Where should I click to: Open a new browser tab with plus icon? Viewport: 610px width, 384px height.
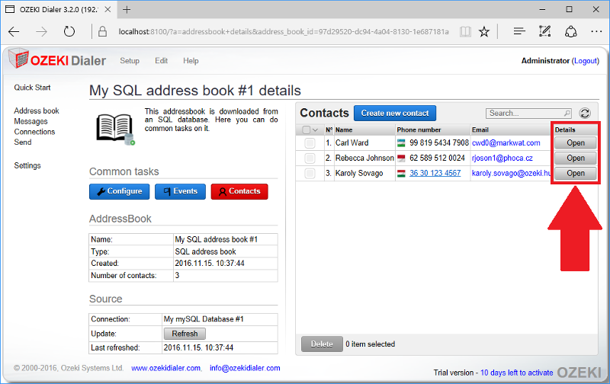pos(127,9)
